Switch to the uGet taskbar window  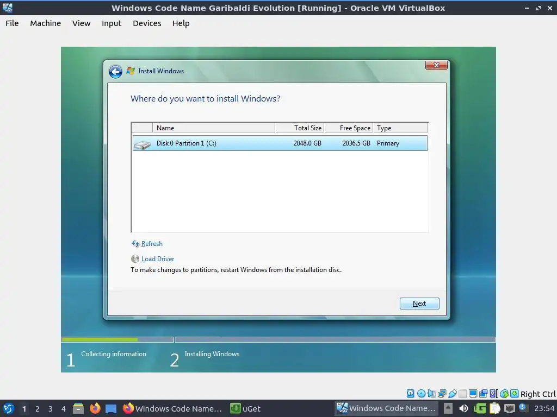click(246, 408)
